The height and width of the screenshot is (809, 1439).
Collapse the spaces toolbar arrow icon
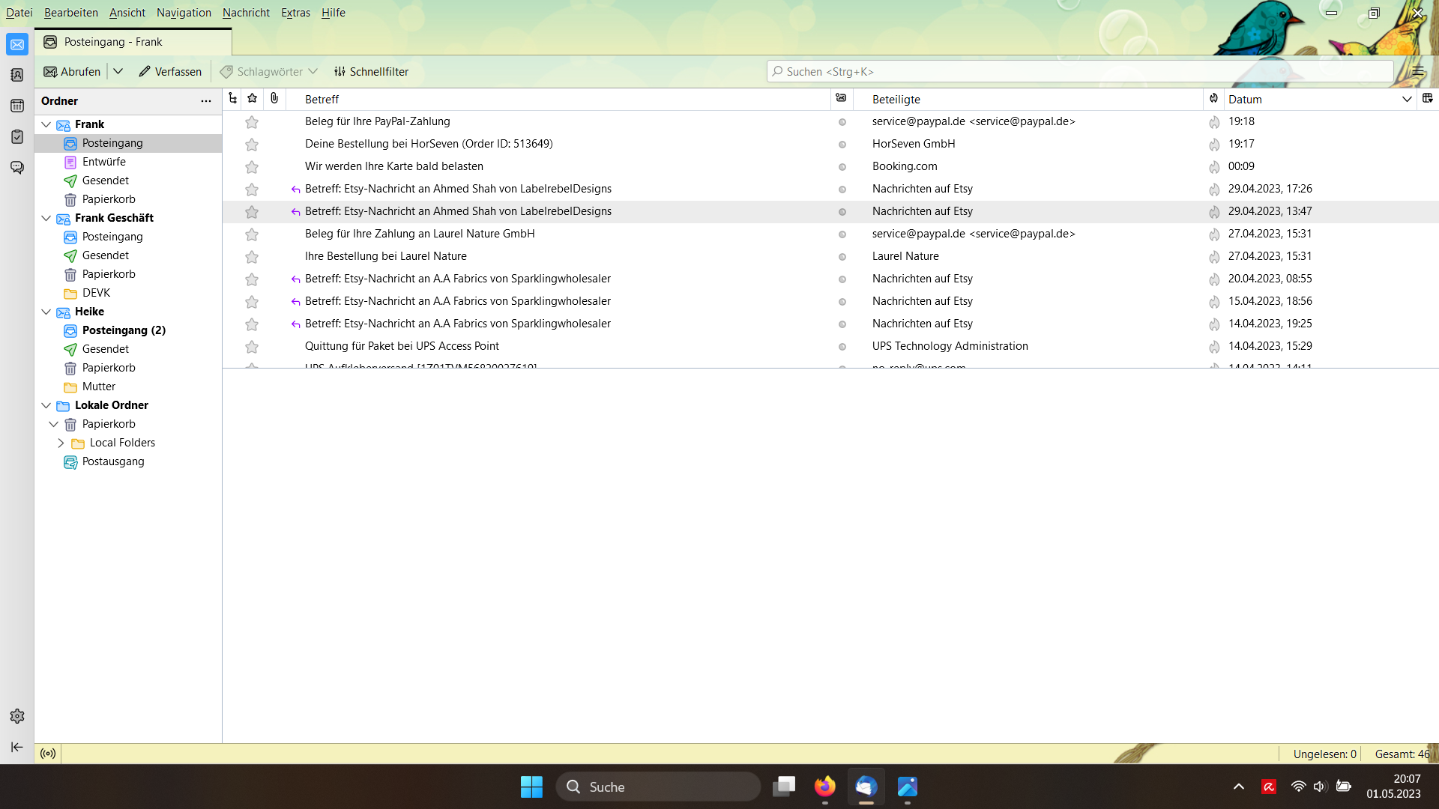[17, 747]
